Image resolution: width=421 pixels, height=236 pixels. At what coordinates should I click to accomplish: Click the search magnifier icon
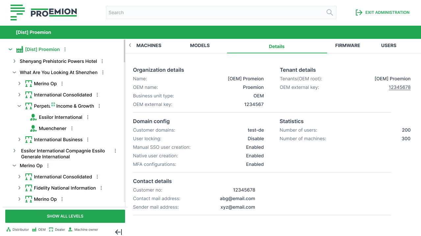[329, 13]
